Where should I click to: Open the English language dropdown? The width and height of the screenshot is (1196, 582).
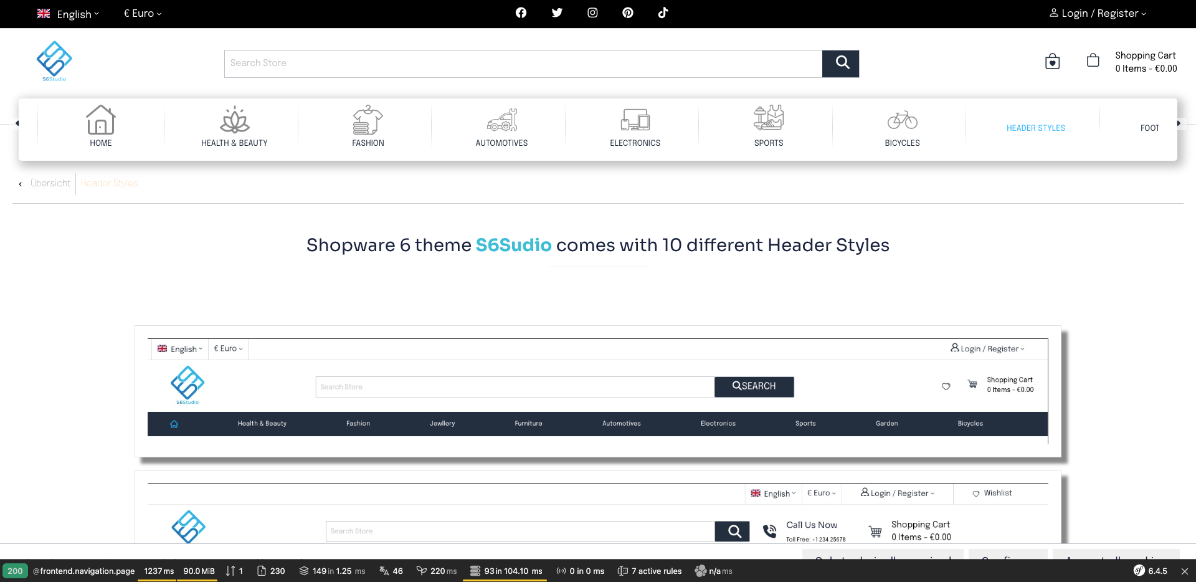(x=69, y=13)
